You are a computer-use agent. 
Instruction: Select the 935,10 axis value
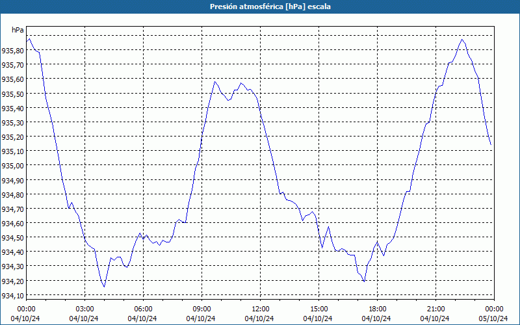click(13, 151)
